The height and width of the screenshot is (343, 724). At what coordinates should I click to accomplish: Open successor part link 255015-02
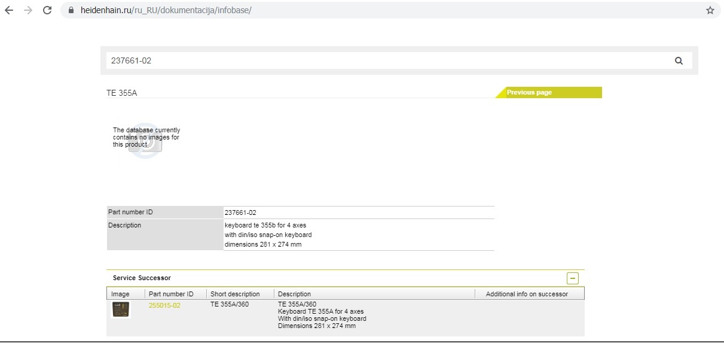(x=164, y=305)
